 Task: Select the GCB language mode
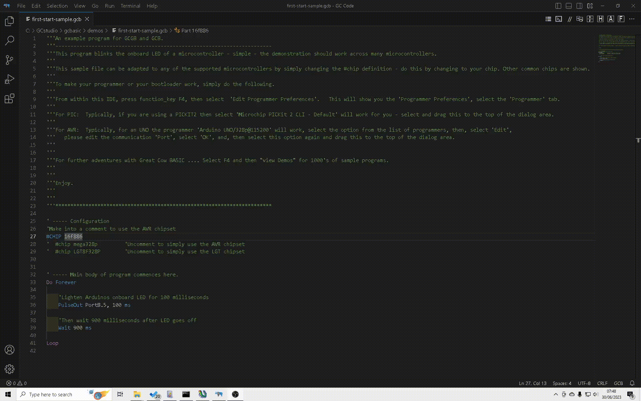point(618,383)
